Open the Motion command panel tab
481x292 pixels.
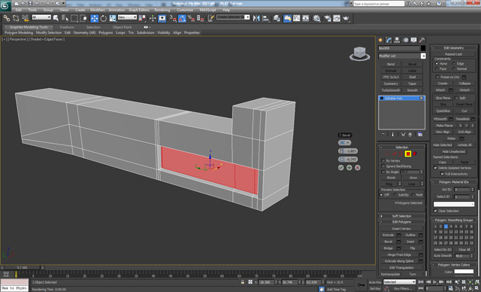[406, 40]
